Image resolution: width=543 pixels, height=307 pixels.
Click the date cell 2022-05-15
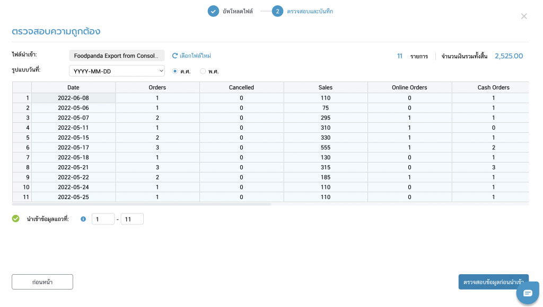(73, 138)
